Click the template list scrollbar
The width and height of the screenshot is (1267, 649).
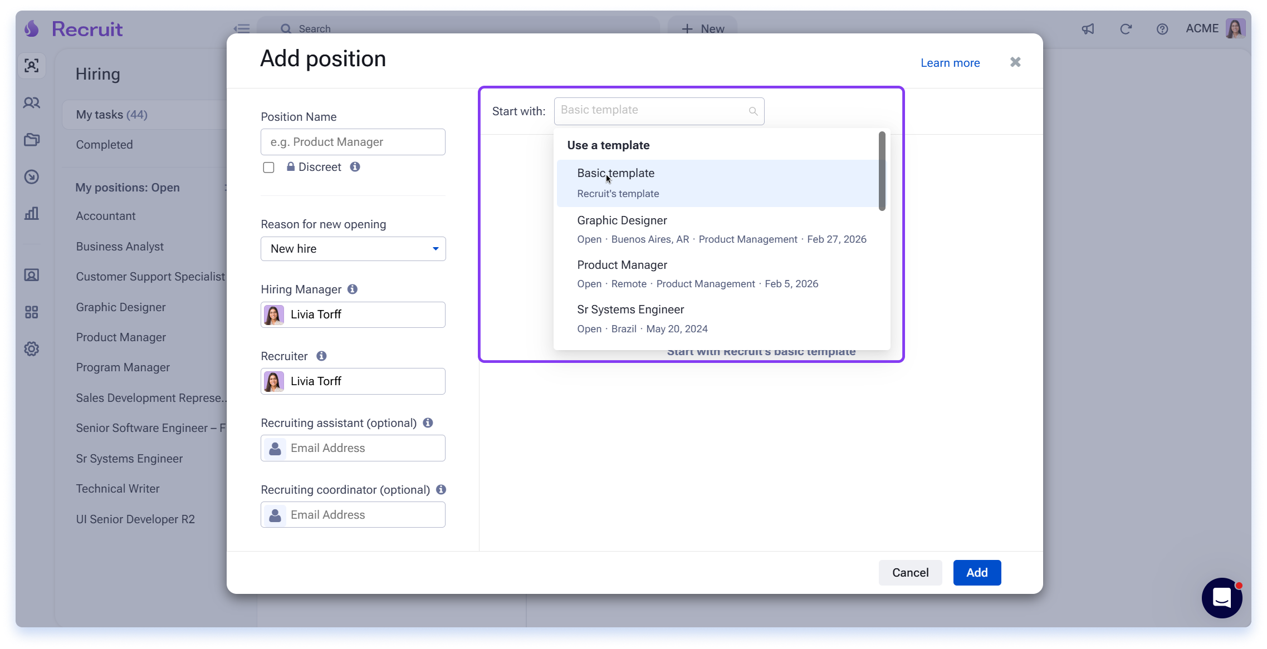click(882, 171)
